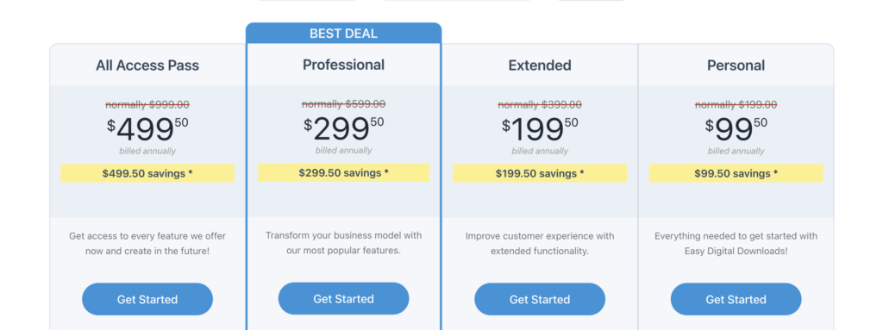Click the $99.50 price on Personal

click(736, 129)
